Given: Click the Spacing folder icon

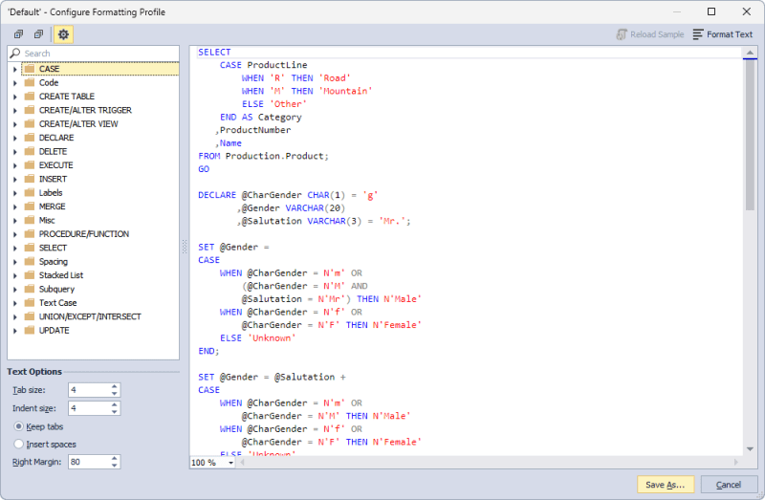Looking at the screenshot, I should click(x=30, y=261).
